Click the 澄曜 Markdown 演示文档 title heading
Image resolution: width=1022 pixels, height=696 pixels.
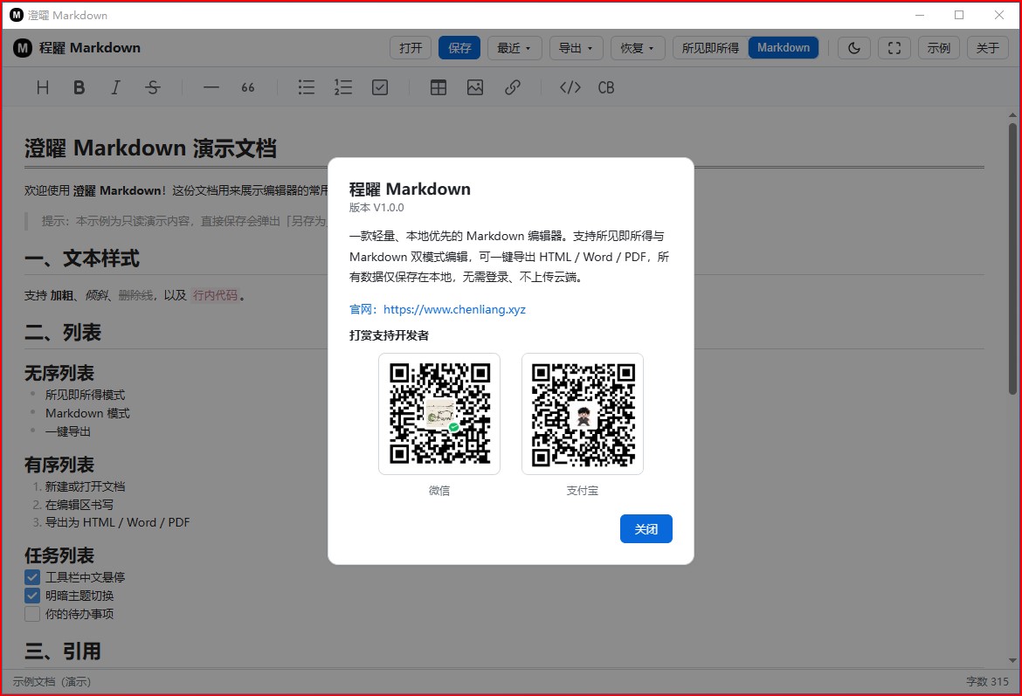pos(150,148)
